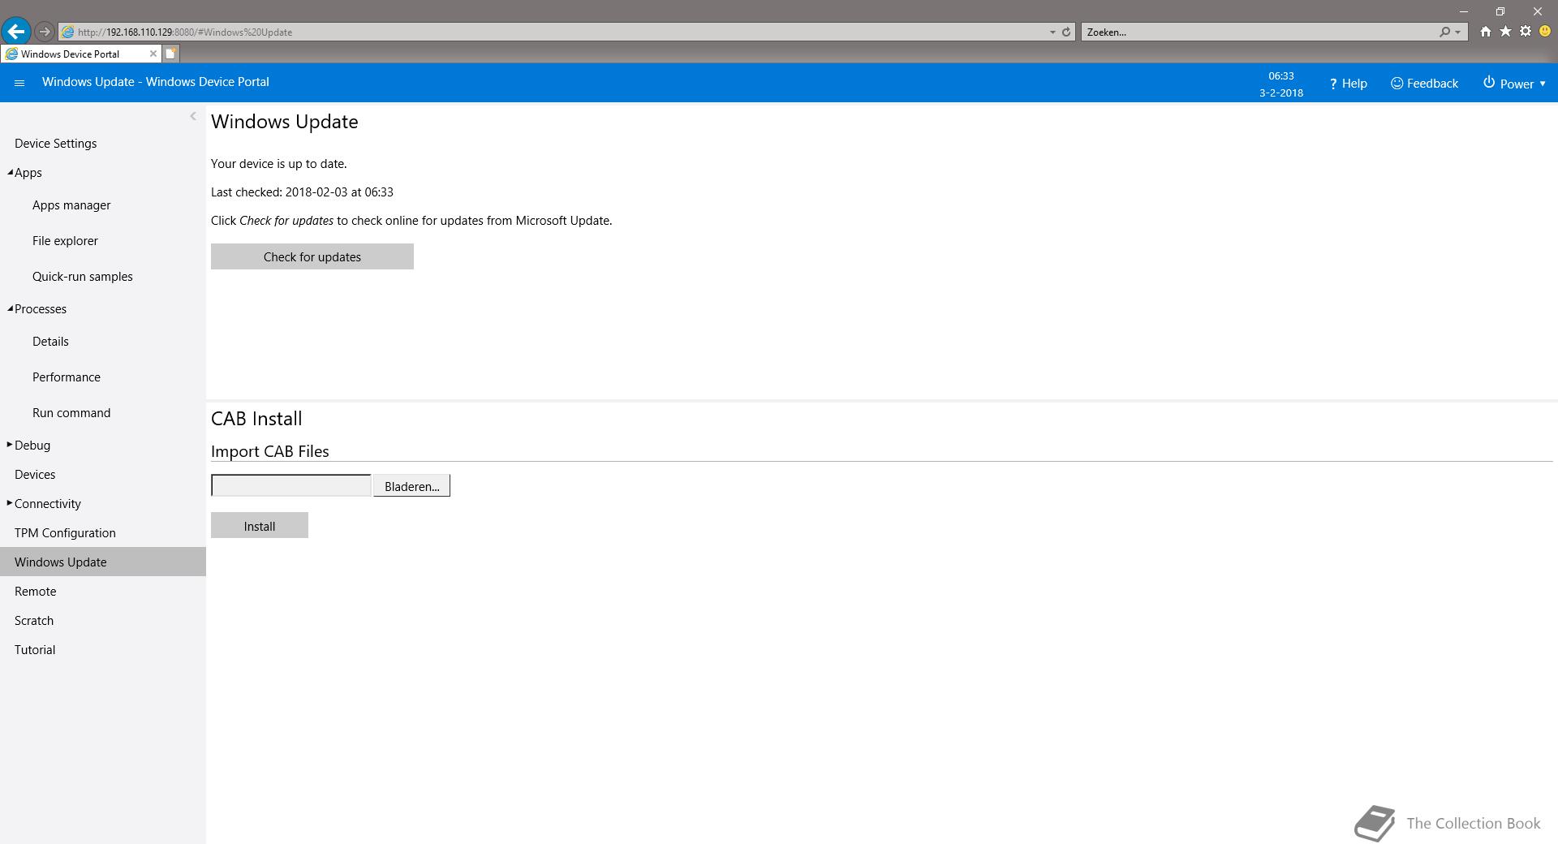Open the Devices page
Image resolution: width=1558 pixels, height=844 pixels.
pyautogui.click(x=35, y=475)
